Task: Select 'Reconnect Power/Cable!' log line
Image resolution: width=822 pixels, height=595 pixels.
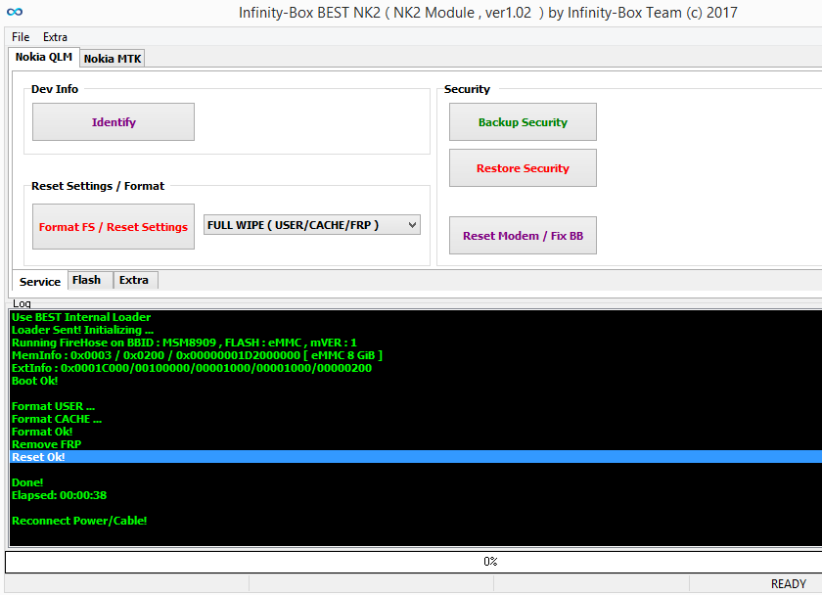Action: click(79, 521)
